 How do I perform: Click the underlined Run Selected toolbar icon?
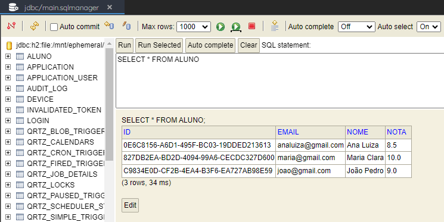(x=236, y=27)
